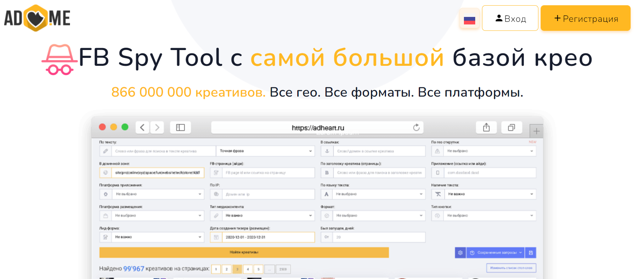Click the browser share icon

coord(486,127)
